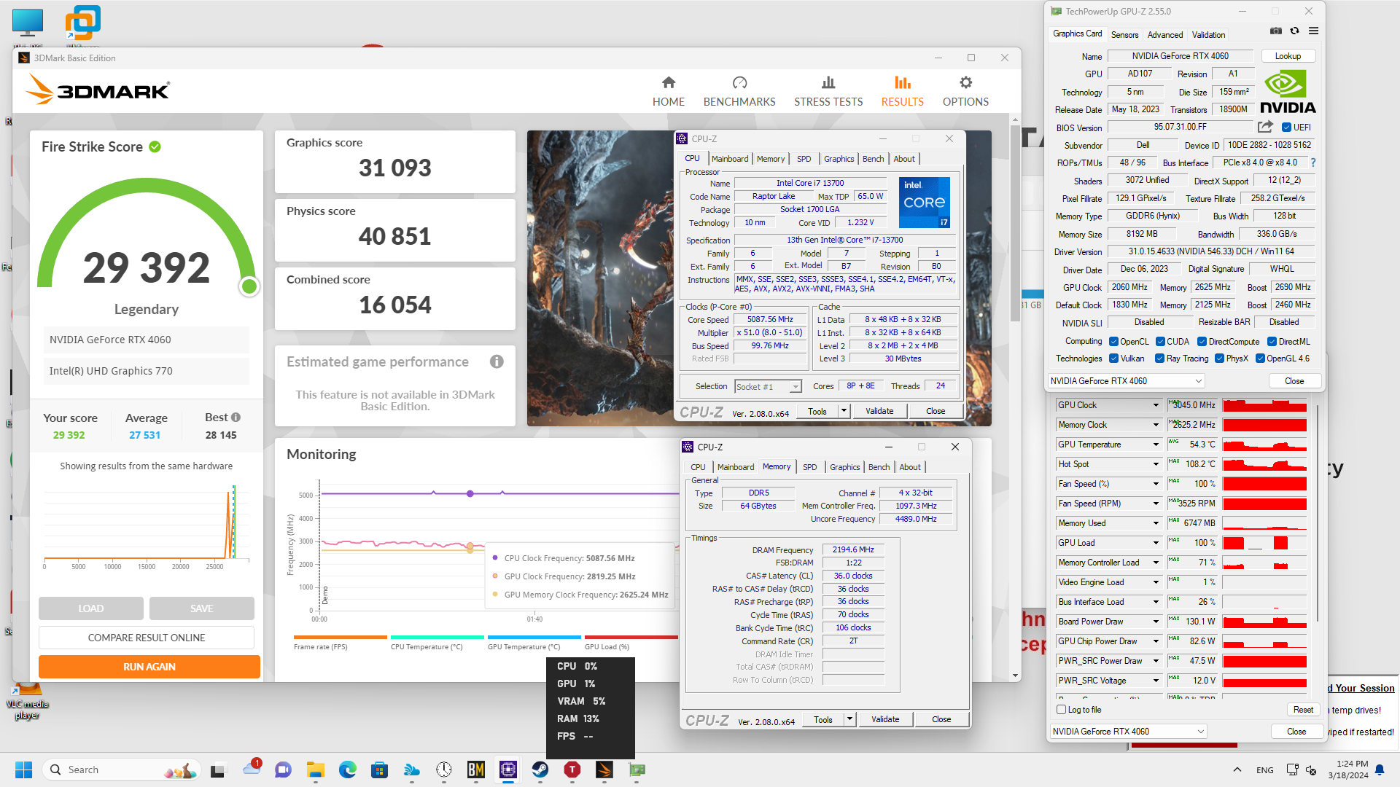1400x787 pixels.
Task: Toggle the Ray Tracing checkbox in GPU-Z
Action: (x=1159, y=359)
